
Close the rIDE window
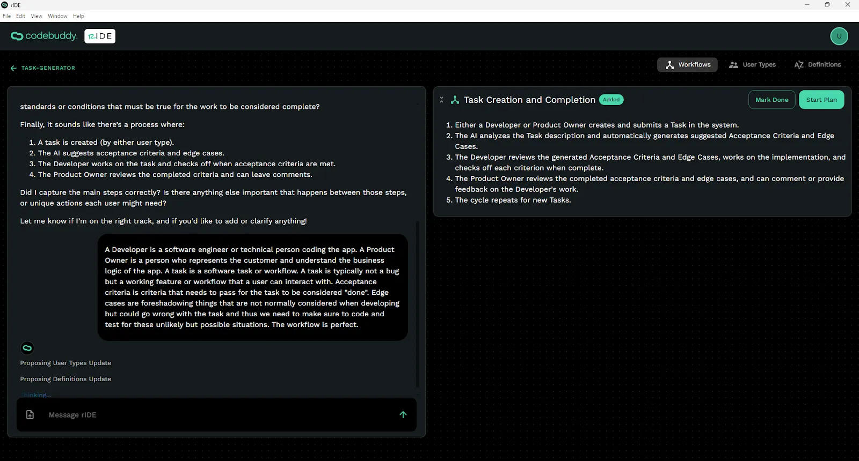(848, 5)
